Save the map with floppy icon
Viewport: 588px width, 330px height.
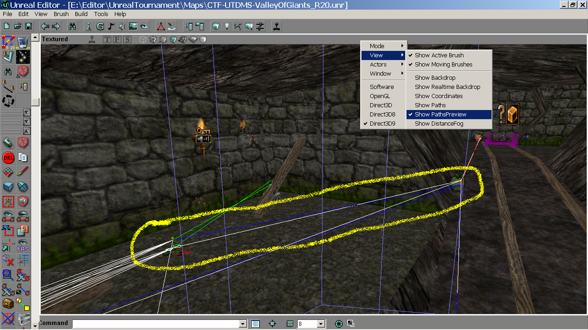click(x=28, y=26)
